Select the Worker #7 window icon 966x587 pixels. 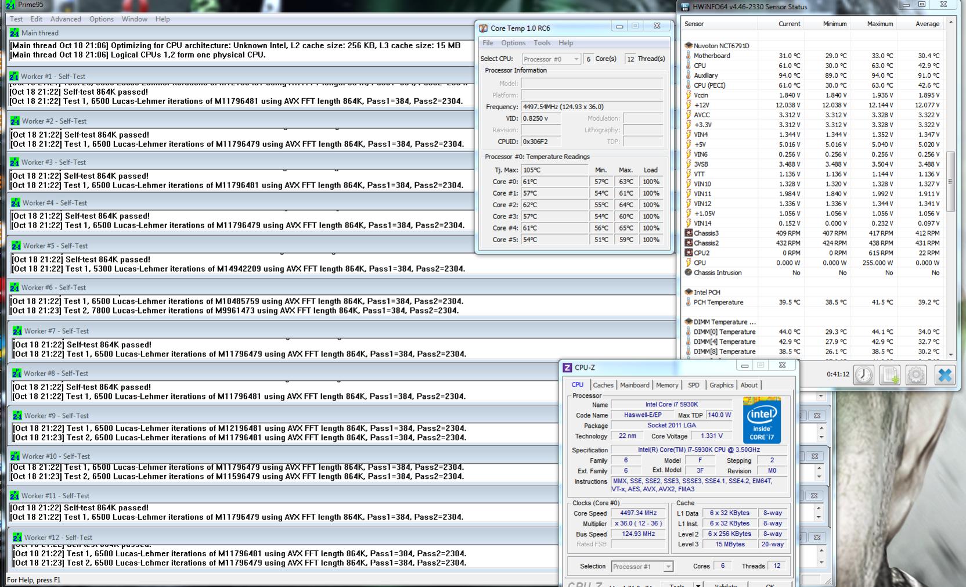17,331
